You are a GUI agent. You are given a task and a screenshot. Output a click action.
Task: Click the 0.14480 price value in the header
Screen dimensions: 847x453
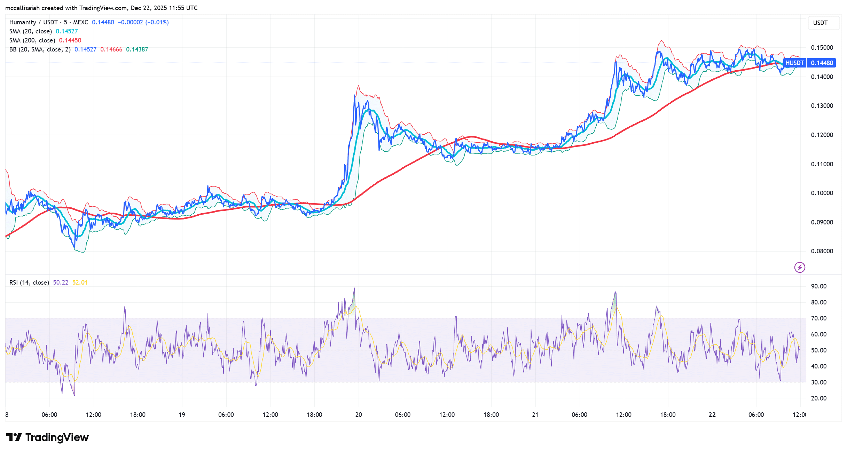102,22
